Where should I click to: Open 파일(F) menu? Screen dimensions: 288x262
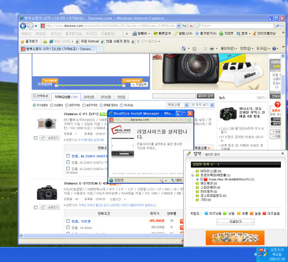[26, 34]
